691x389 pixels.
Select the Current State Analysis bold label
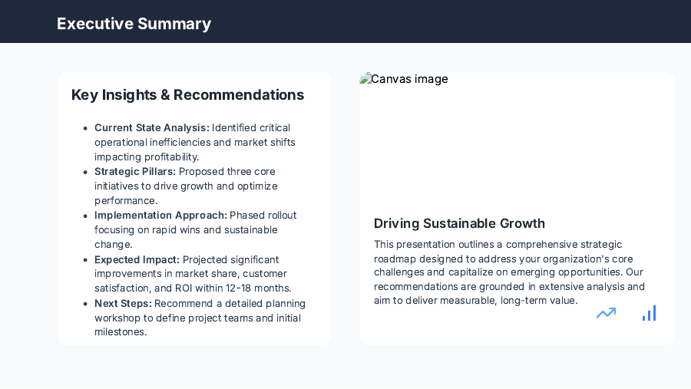pyautogui.click(x=151, y=128)
